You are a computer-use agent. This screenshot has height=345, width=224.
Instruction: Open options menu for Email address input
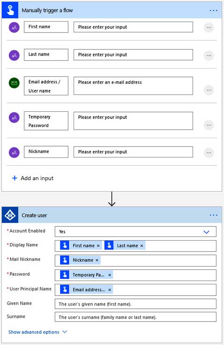(209, 90)
